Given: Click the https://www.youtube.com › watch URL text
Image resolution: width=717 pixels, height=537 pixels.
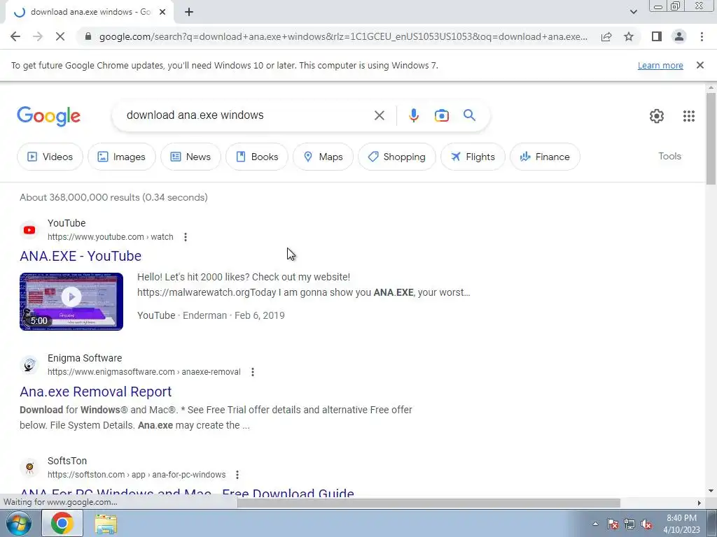Looking at the screenshot, I should click(110, 237).
